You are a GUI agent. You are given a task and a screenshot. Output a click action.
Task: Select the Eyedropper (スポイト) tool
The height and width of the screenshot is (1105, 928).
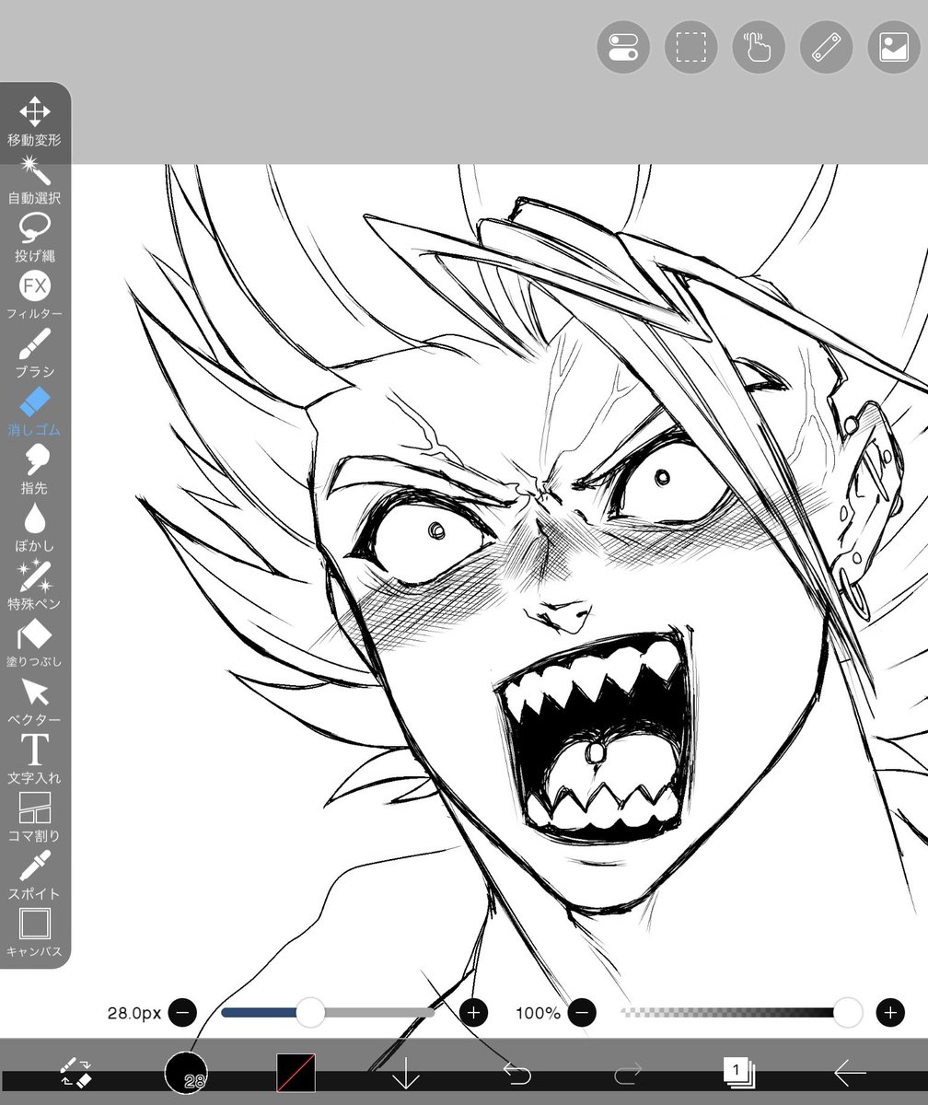pos(35,876)
